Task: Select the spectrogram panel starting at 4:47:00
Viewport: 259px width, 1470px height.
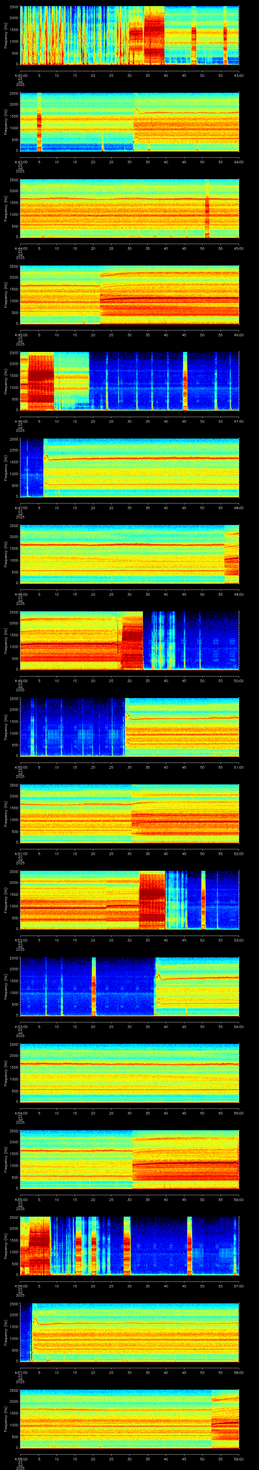Action: (x=130, y=468)
